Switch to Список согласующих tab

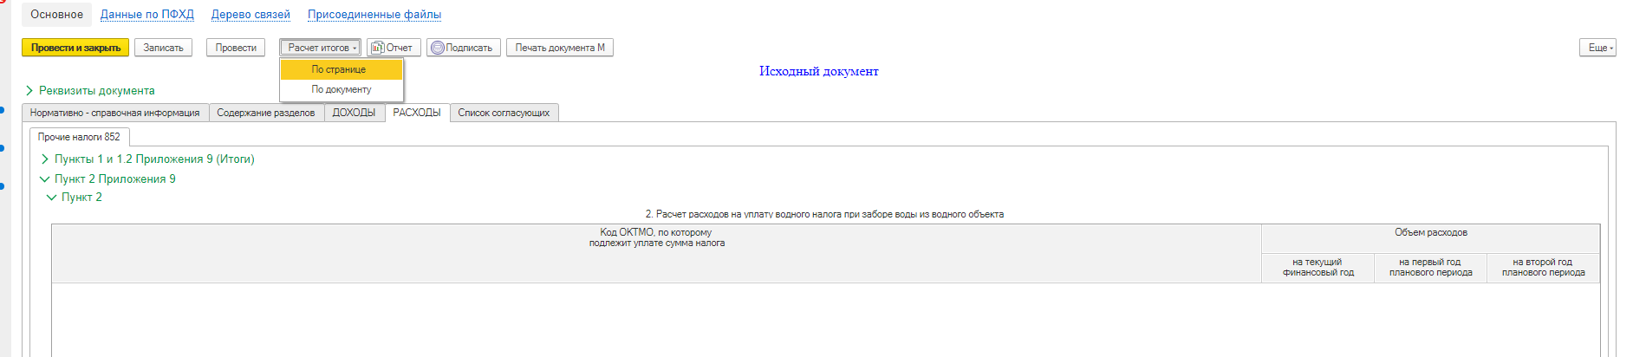tap(504, 113)
